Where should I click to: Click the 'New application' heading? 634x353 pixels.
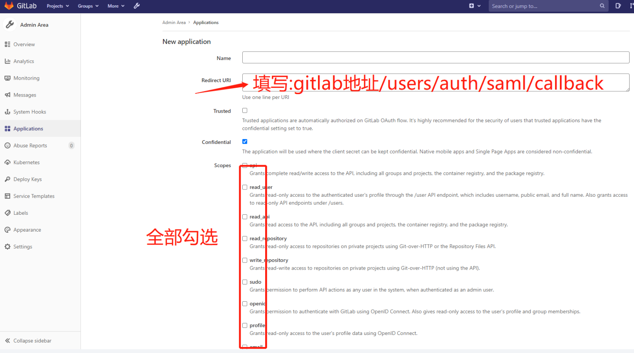point(187,42)
